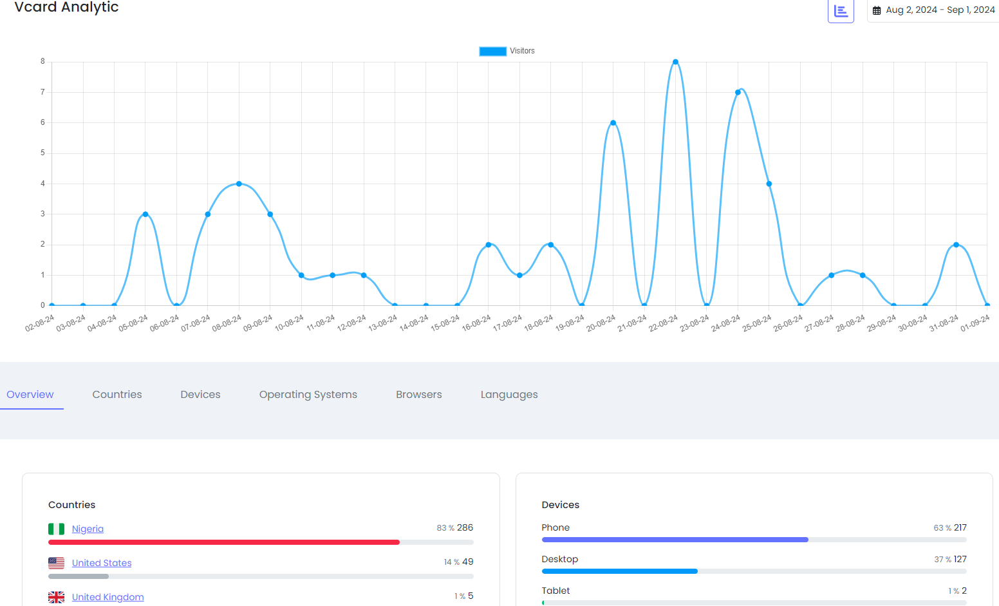
Task: Show the Languages tab
Action: coord(509,395)
